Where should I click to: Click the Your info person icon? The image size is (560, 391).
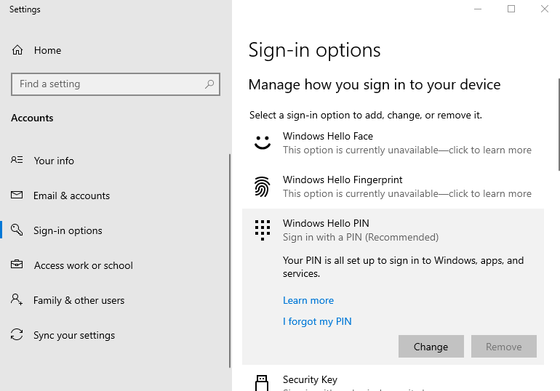(x=17, y=160)
